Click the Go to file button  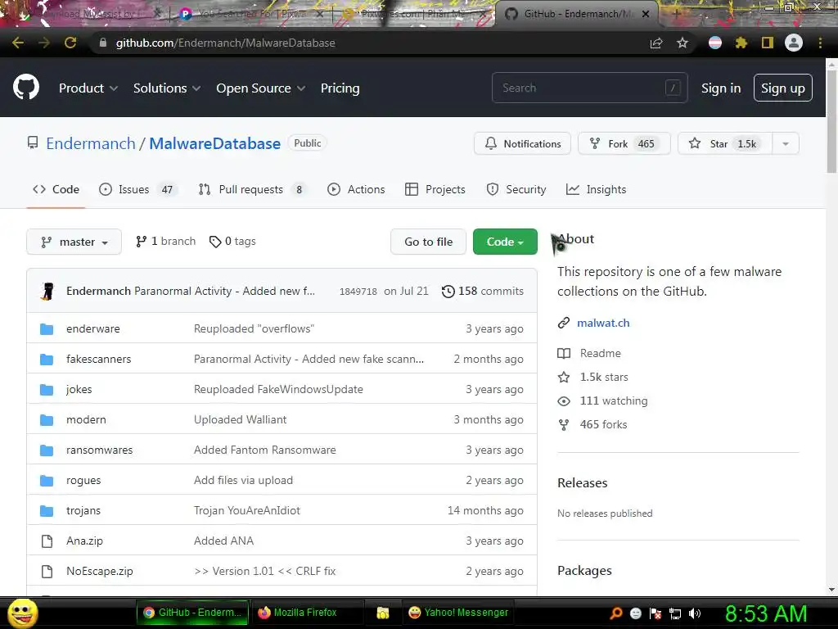coord(428,242)
